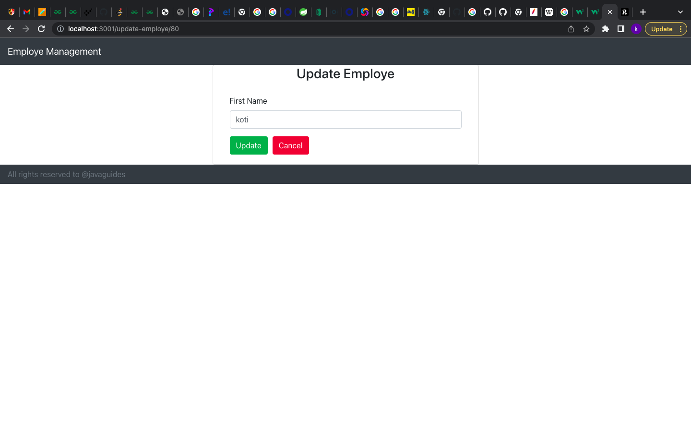691x432 pixels.
Task: Open the side panel icon
Action: [x=620, y=29]
